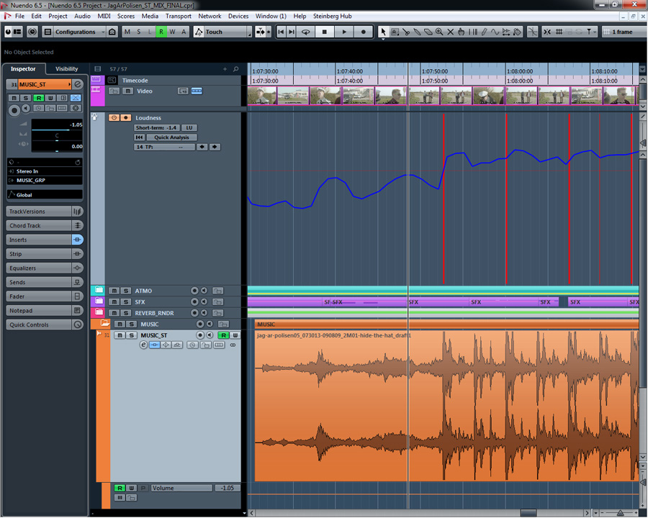
Task: Click the ATMO folder track icon
Action: click(99, 291)
